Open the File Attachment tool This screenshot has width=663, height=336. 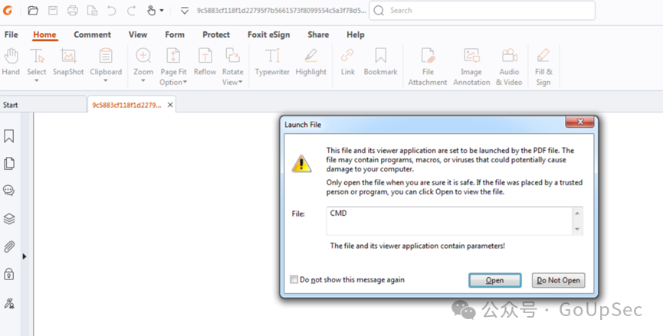coord(428,66)
